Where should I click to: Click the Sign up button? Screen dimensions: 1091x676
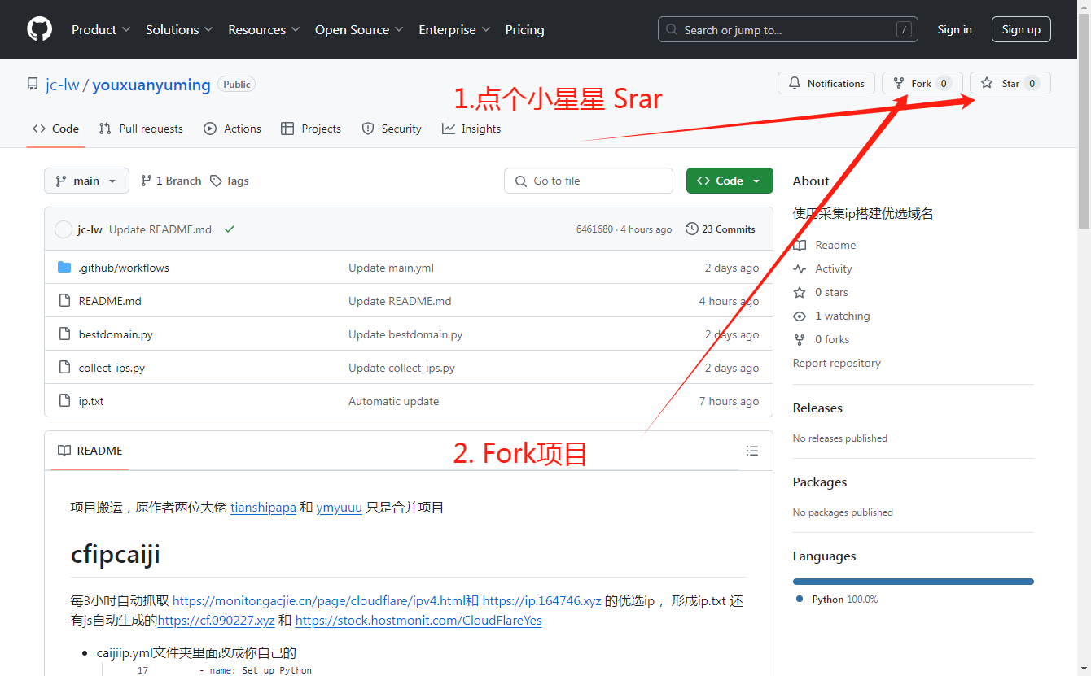(x=1021, y=29)
